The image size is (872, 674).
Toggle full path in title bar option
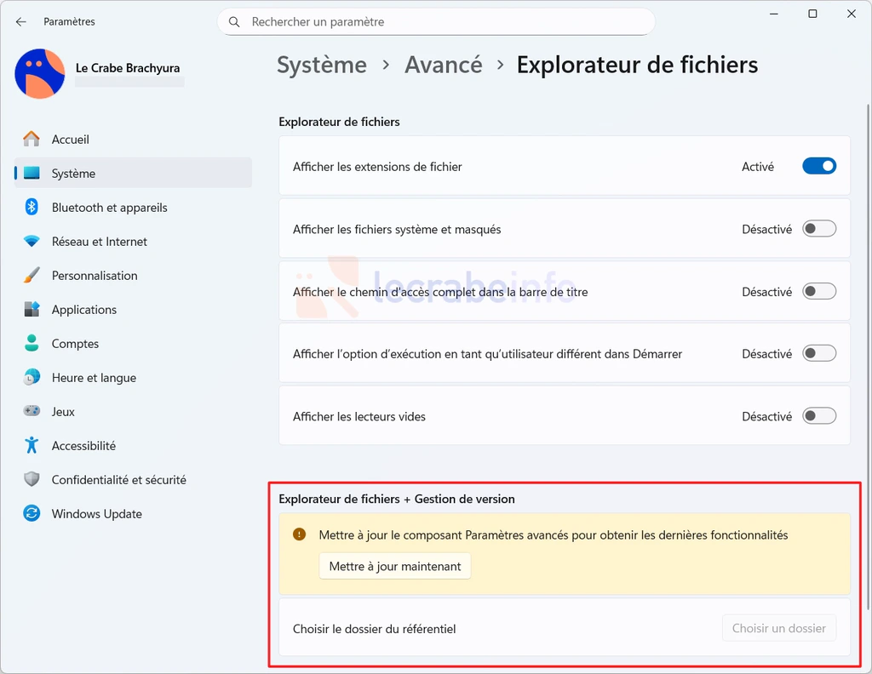[x=818, y=291]
